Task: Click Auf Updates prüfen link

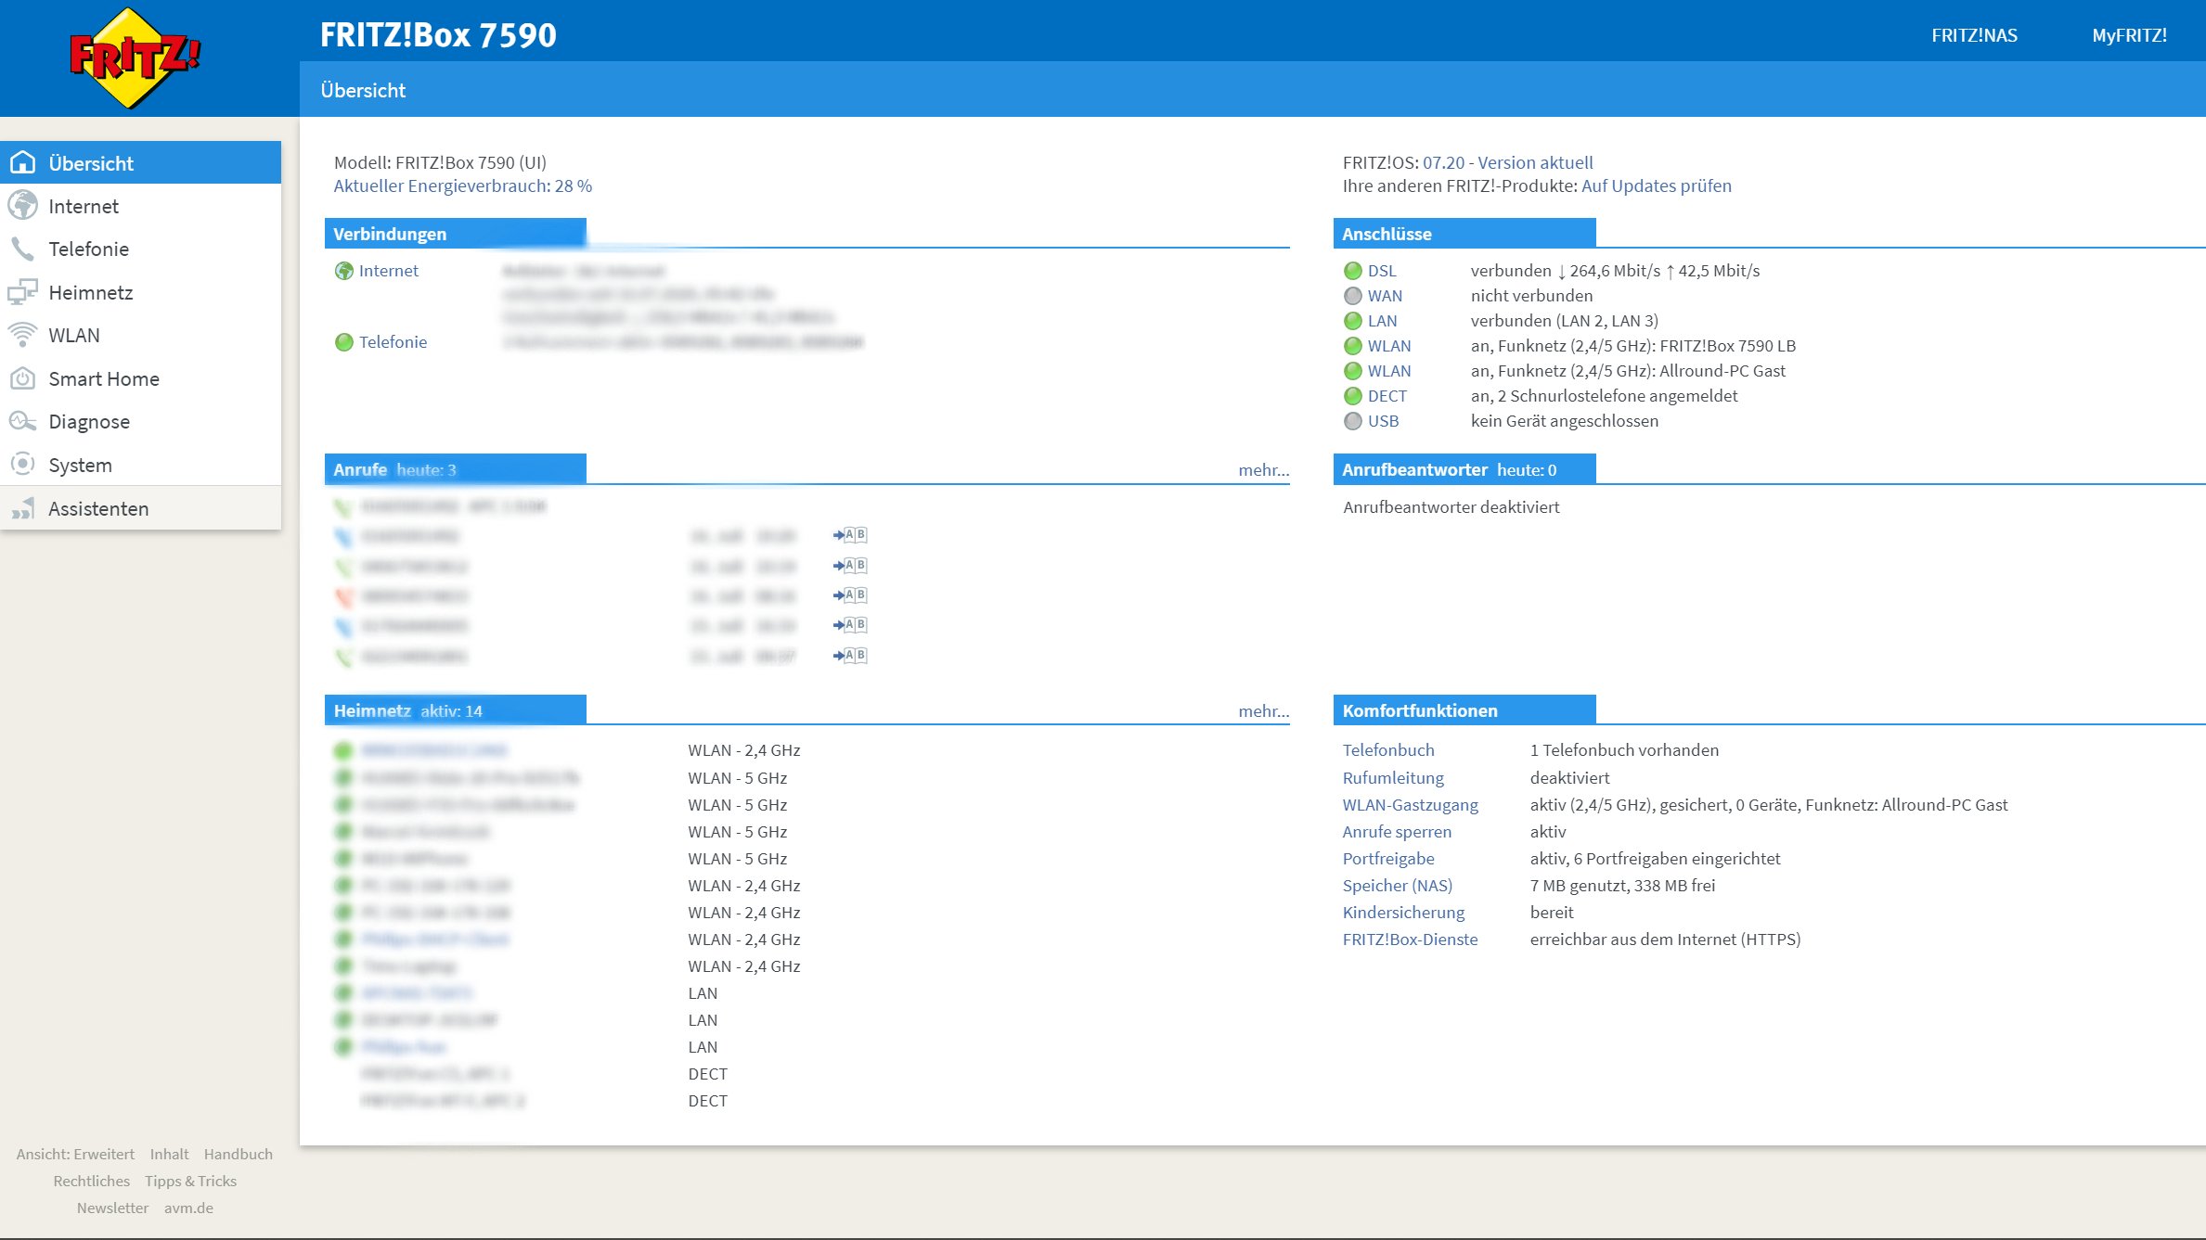Action: pyautogui.click(x=1657, y=185)
